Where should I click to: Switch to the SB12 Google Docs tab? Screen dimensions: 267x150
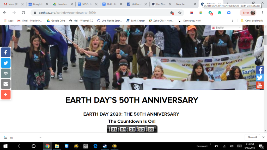(x=85, y=4)
